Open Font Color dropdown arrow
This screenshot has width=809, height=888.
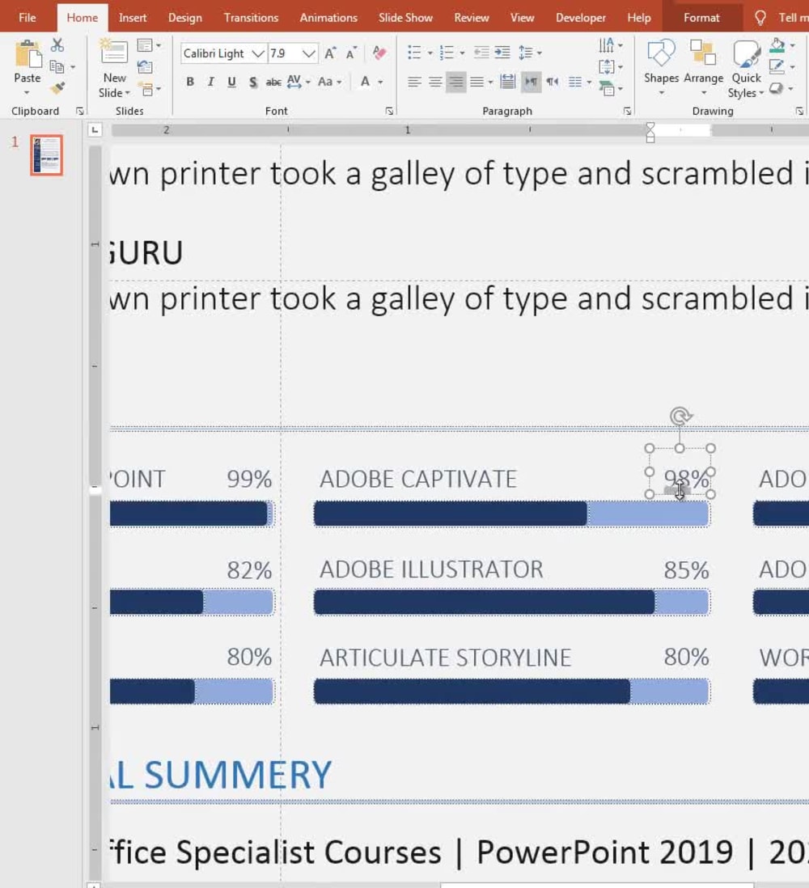coord(381,82)
